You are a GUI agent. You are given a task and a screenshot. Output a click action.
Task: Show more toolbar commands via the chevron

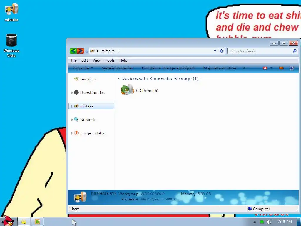244,68
